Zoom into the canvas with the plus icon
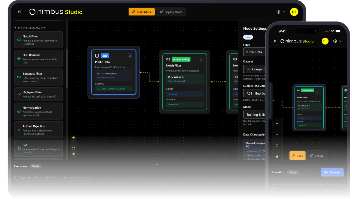 tap(74, 137)
